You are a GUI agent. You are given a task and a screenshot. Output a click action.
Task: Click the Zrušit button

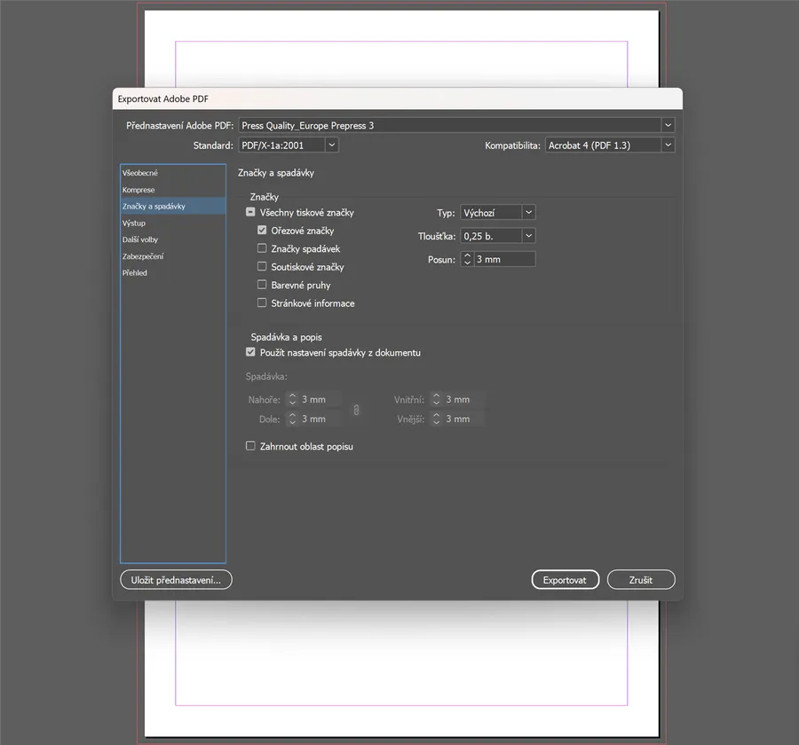pos(641,579)
